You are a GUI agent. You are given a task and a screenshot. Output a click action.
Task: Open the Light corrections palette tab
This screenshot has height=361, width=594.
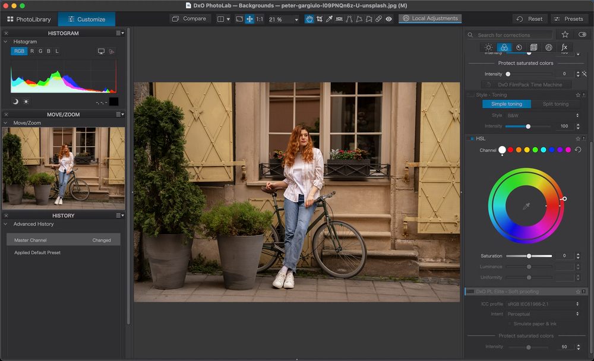[x=488, y=47]
